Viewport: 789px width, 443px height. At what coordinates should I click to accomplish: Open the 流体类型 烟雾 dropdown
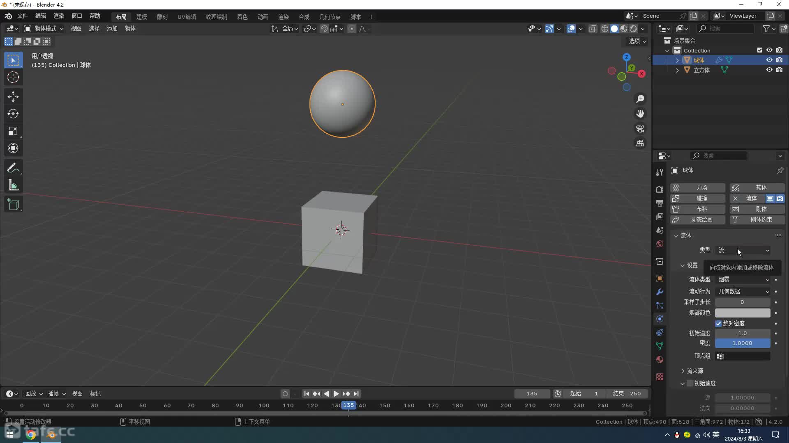click(x=743, y=280)
